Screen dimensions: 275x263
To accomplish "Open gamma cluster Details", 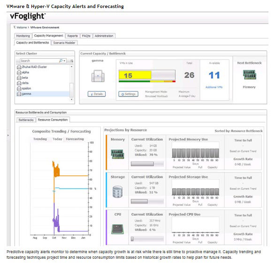I will tap(97, 94).
